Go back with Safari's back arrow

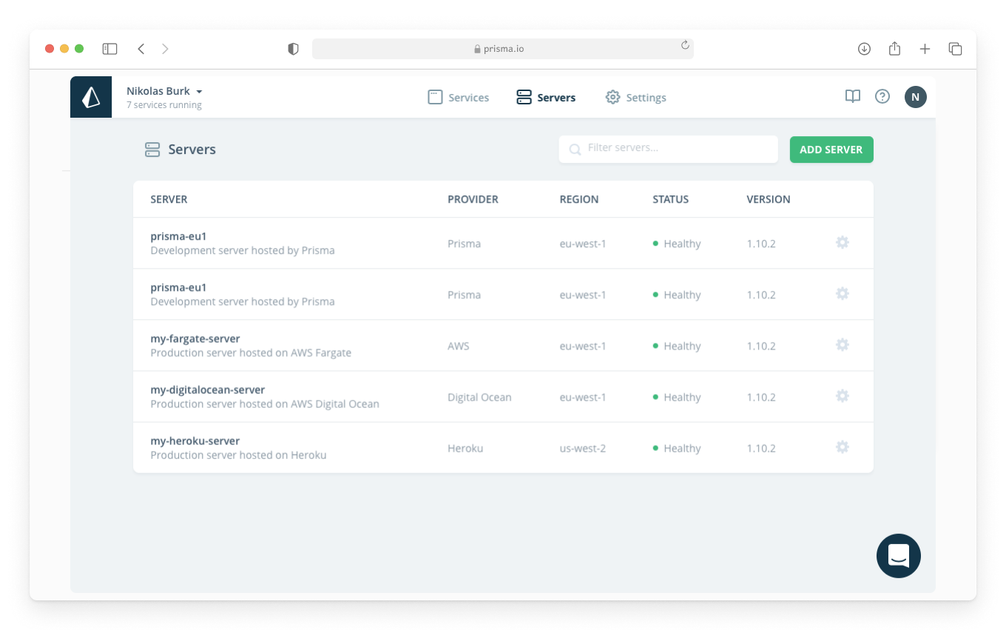pyautogui.click(x=141, y=49)
